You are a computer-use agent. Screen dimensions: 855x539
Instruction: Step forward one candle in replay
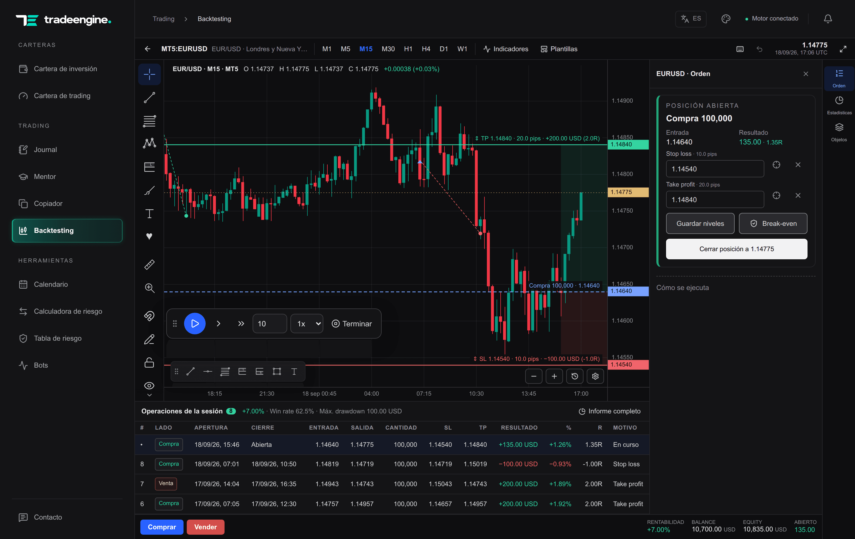point(218,323)
